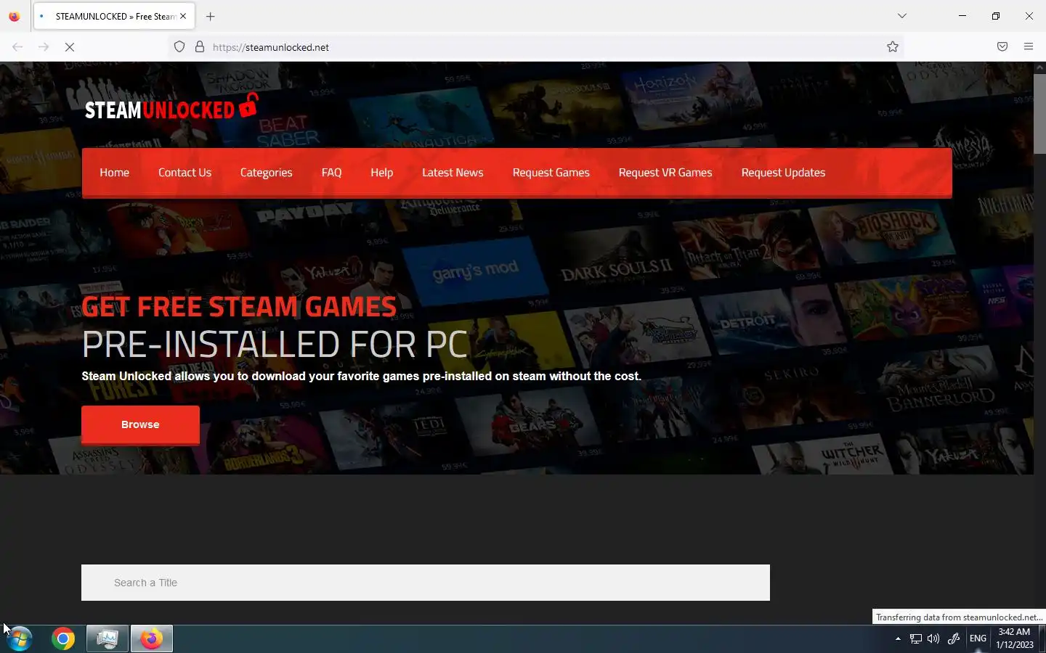Click the network status tray icon
The height and width of the screenshot is (653, 1046).
(916, 639)
